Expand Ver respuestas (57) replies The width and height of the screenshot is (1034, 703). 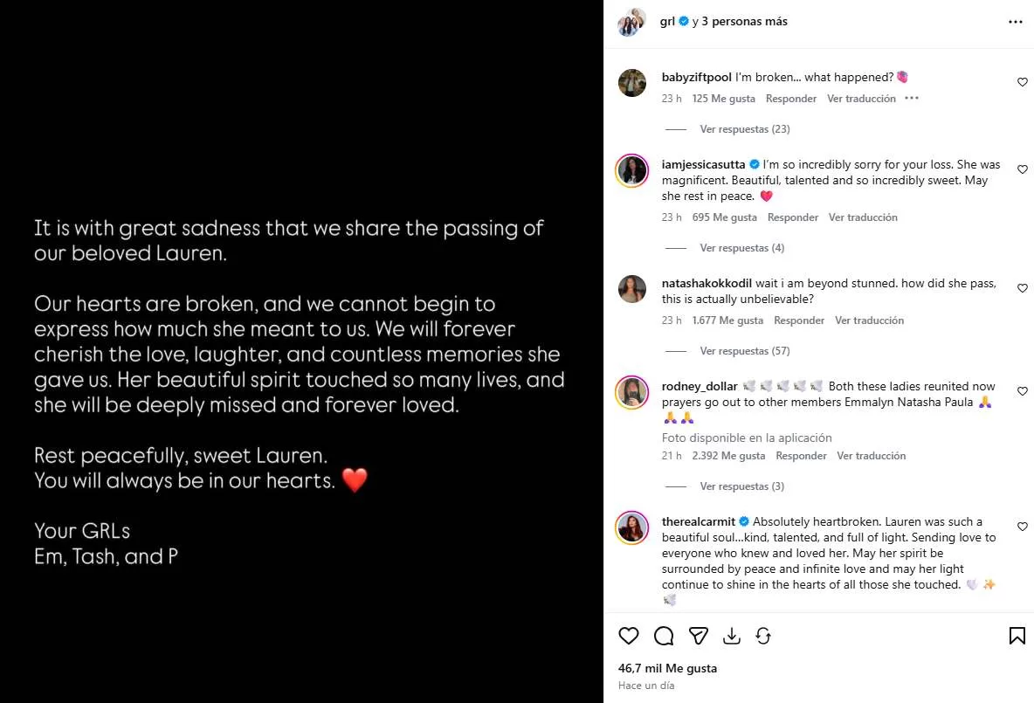(x=745, y=351)
